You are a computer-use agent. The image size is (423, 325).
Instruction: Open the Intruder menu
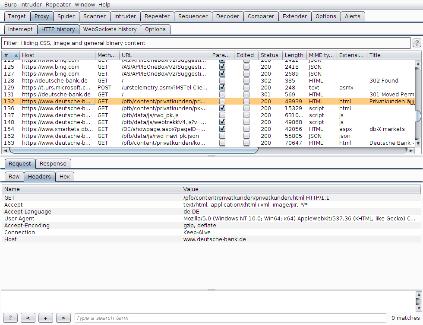[32, 5]
